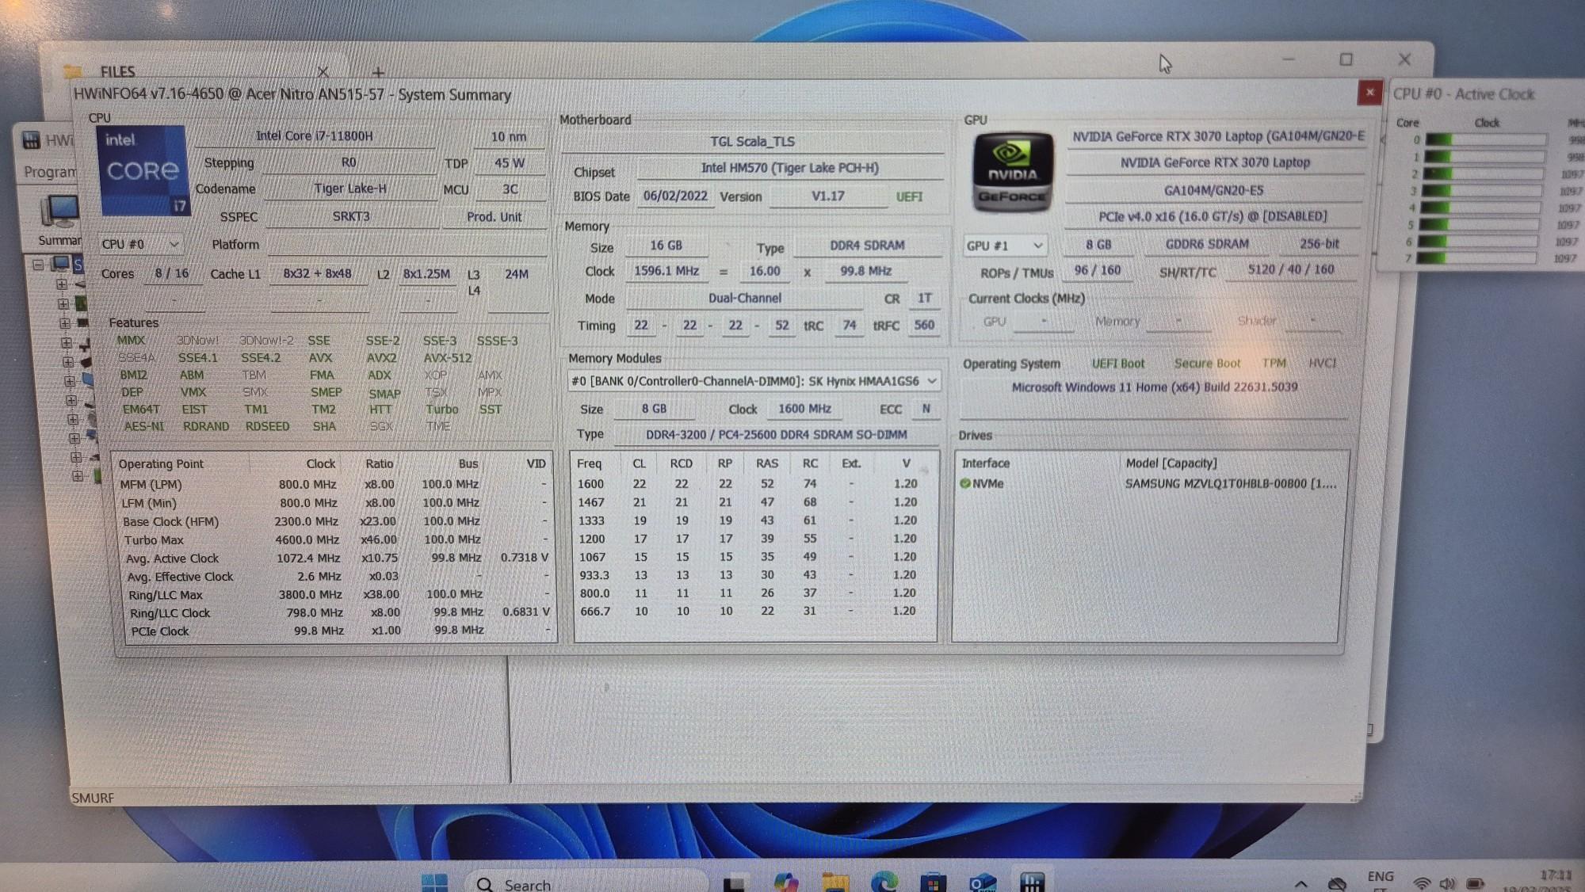Click the Operating Point column header

click(x=161, y=464)
